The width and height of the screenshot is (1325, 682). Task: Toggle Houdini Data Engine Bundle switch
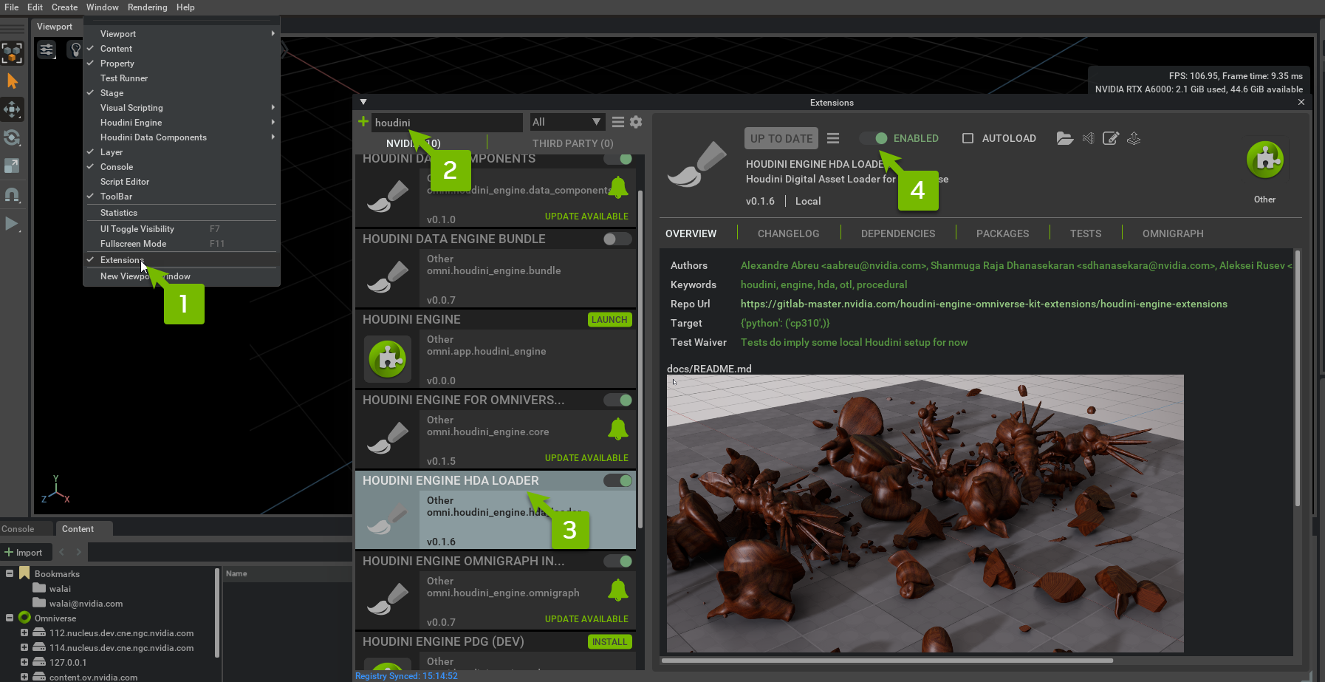(617, 239)
